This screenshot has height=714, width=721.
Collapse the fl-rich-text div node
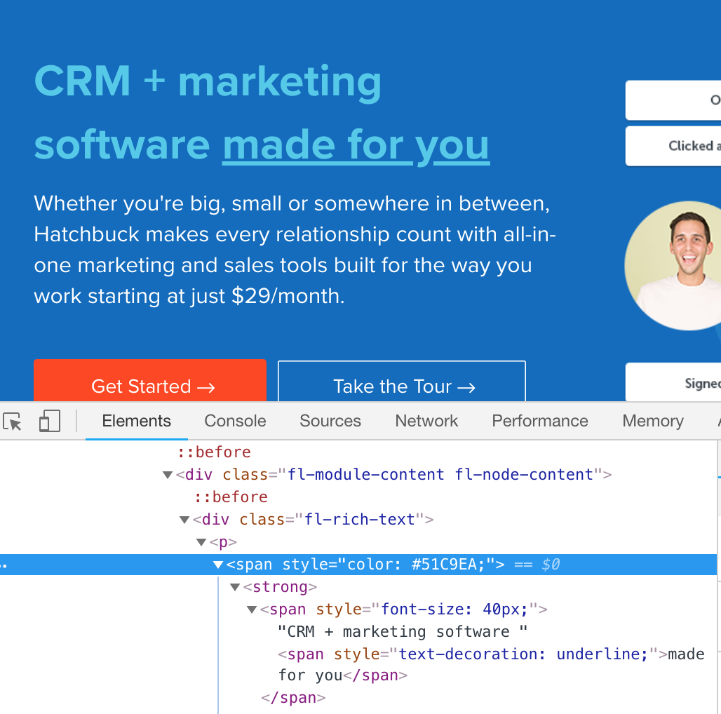click(x=184, y=520)
